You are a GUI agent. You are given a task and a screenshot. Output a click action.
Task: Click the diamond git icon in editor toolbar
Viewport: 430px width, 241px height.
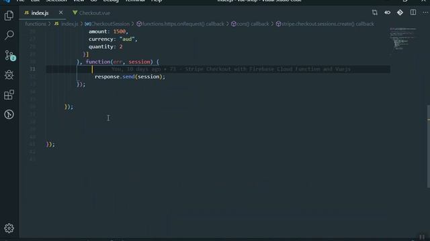(x=400, y=13)
